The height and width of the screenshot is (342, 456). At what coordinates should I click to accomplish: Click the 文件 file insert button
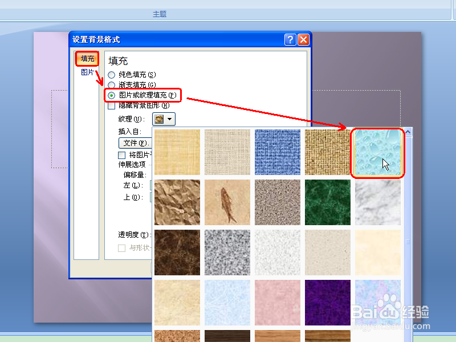point(136,142)
